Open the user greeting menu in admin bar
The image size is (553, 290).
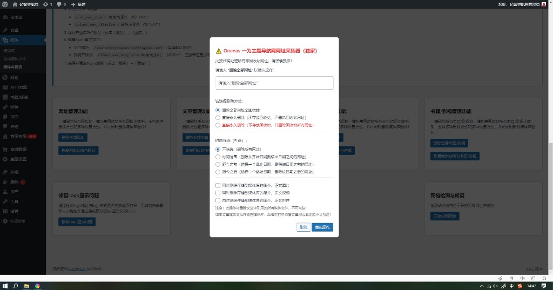click(522, 4)
